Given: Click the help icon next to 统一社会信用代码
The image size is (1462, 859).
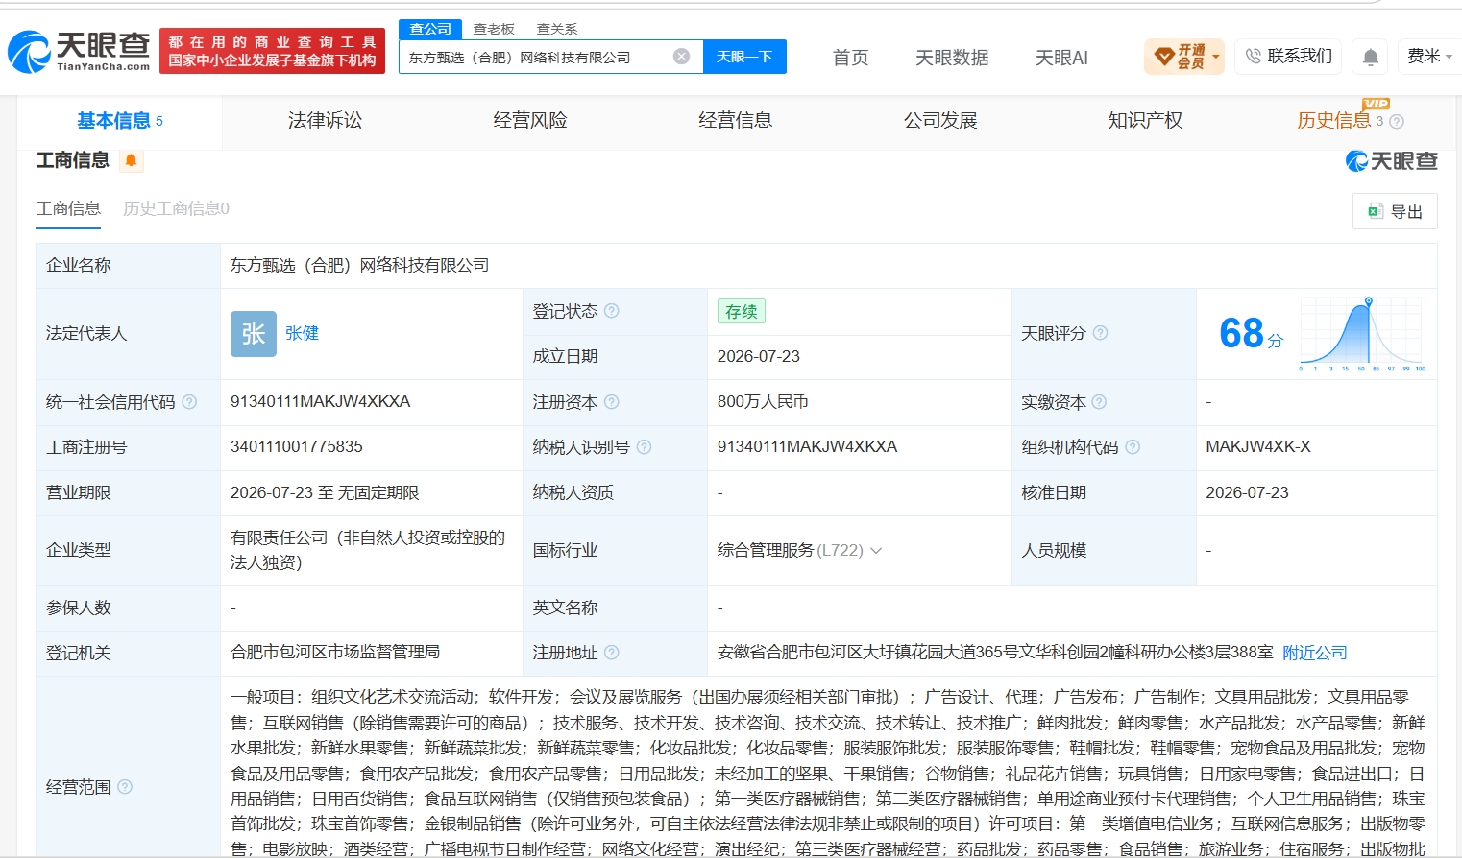Looking at the screenshot, I should coord(189,402).
